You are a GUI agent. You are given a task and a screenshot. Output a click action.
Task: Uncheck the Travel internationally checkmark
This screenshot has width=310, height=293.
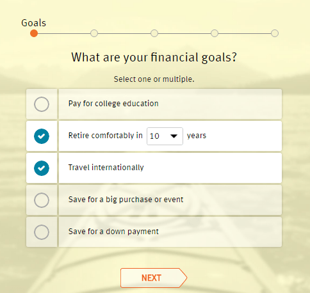(42, 168)
